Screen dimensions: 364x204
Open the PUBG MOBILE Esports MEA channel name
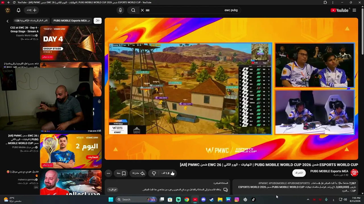(x=329, y=171)
